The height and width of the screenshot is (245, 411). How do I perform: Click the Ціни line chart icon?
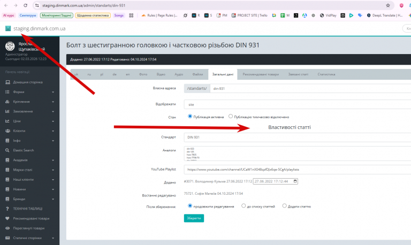point(7,121)
